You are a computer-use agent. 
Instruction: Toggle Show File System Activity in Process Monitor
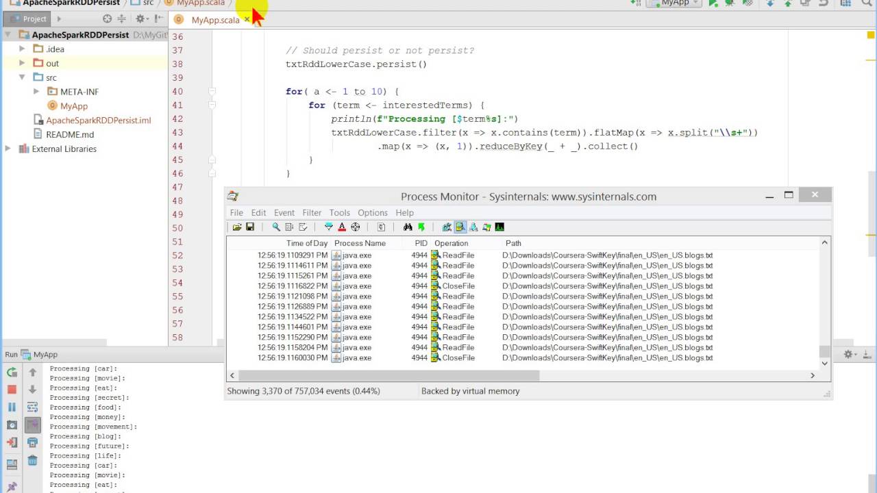tap(460, 227)
